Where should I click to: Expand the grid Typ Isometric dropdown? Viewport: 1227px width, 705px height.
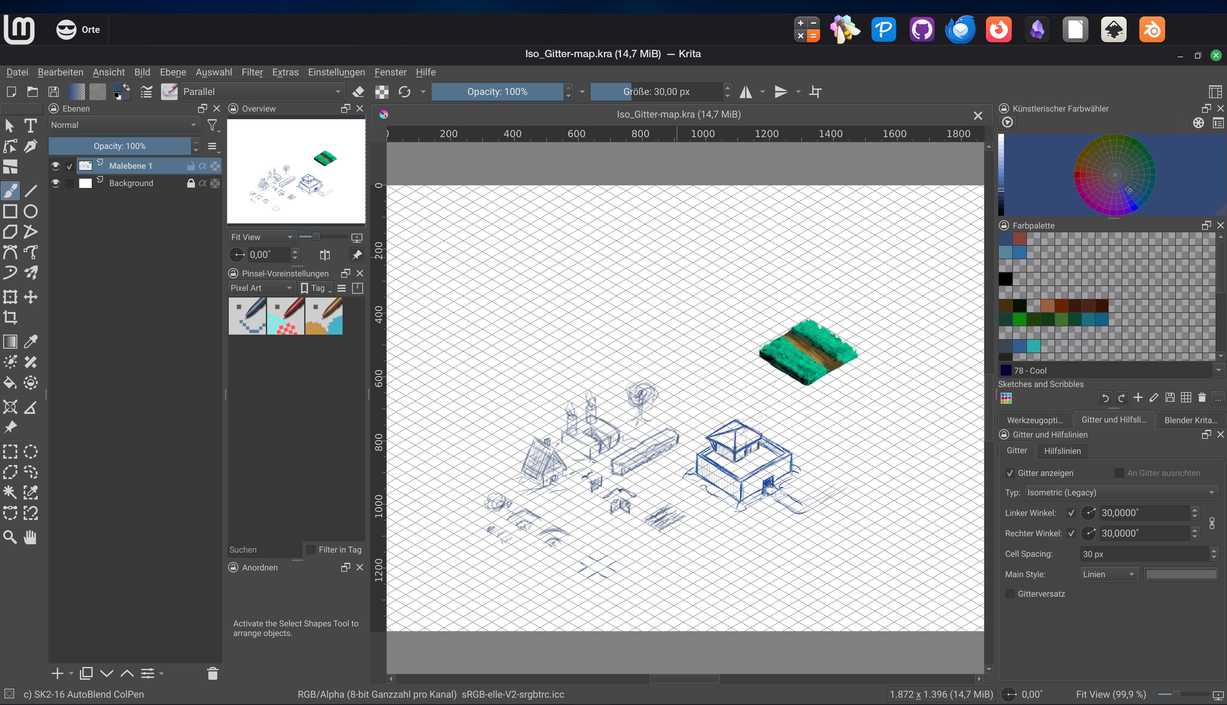tap(1121, 492)
